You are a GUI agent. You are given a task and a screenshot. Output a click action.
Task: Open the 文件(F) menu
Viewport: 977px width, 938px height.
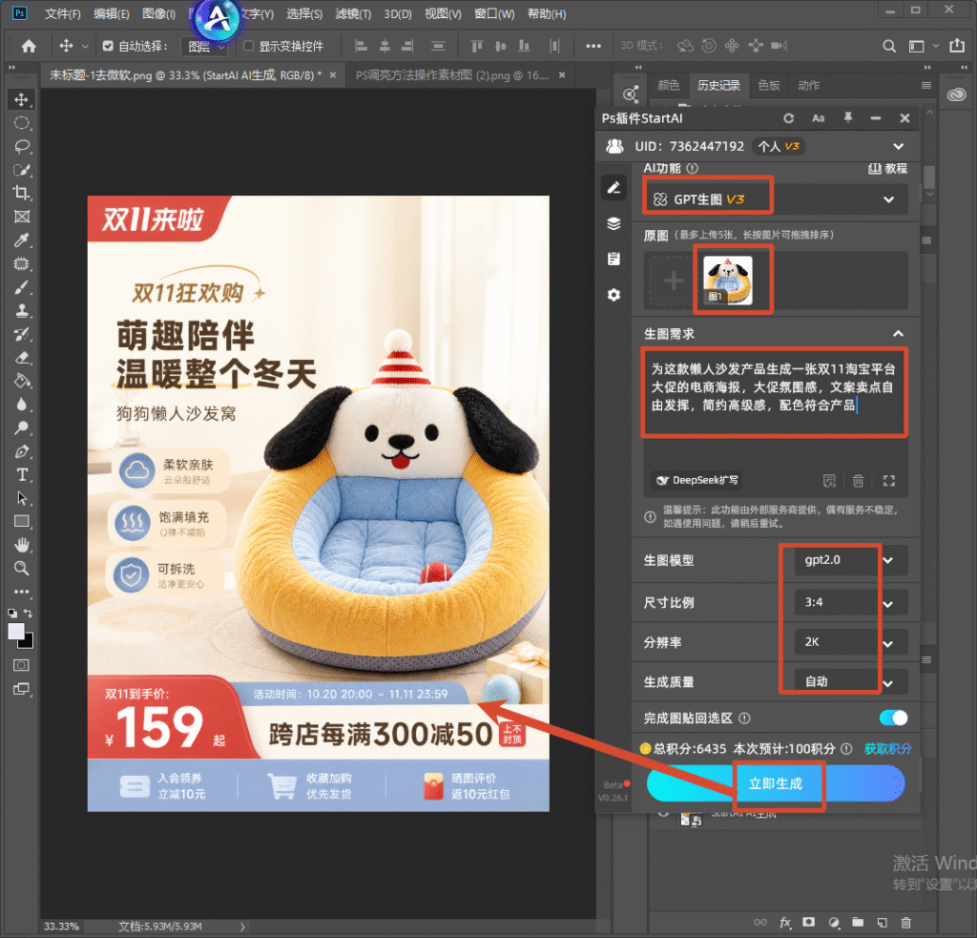point(62,13)
